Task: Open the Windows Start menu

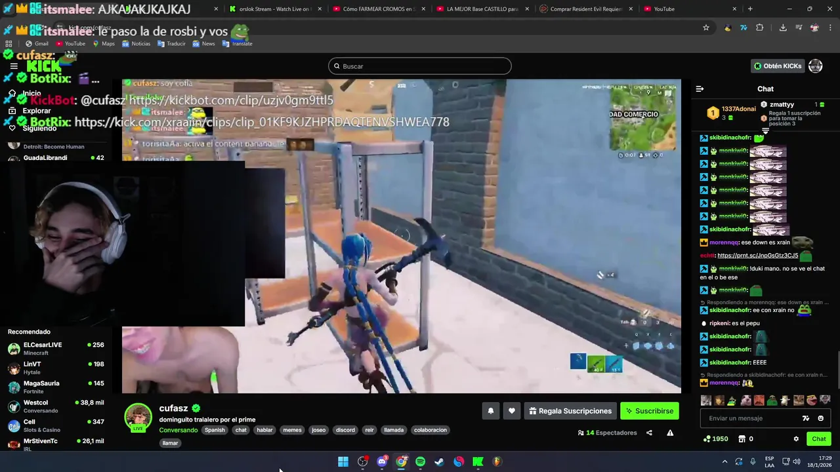Action: (x=343, y=462)
